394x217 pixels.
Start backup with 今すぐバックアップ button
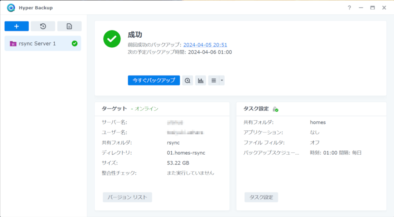[x=154, y=80]
